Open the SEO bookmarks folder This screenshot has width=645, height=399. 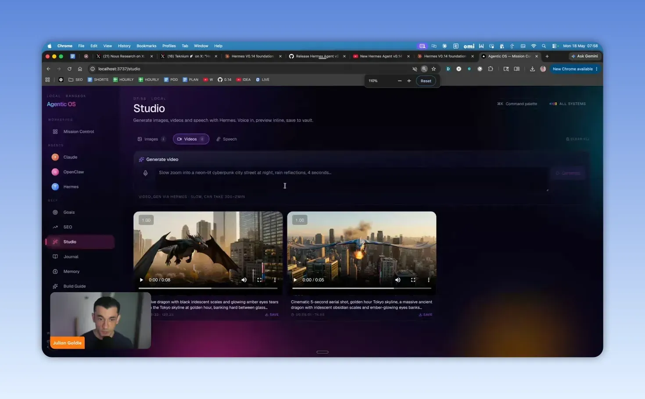point(75,80)
